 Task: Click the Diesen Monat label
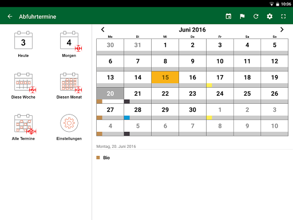pos(69,97)
